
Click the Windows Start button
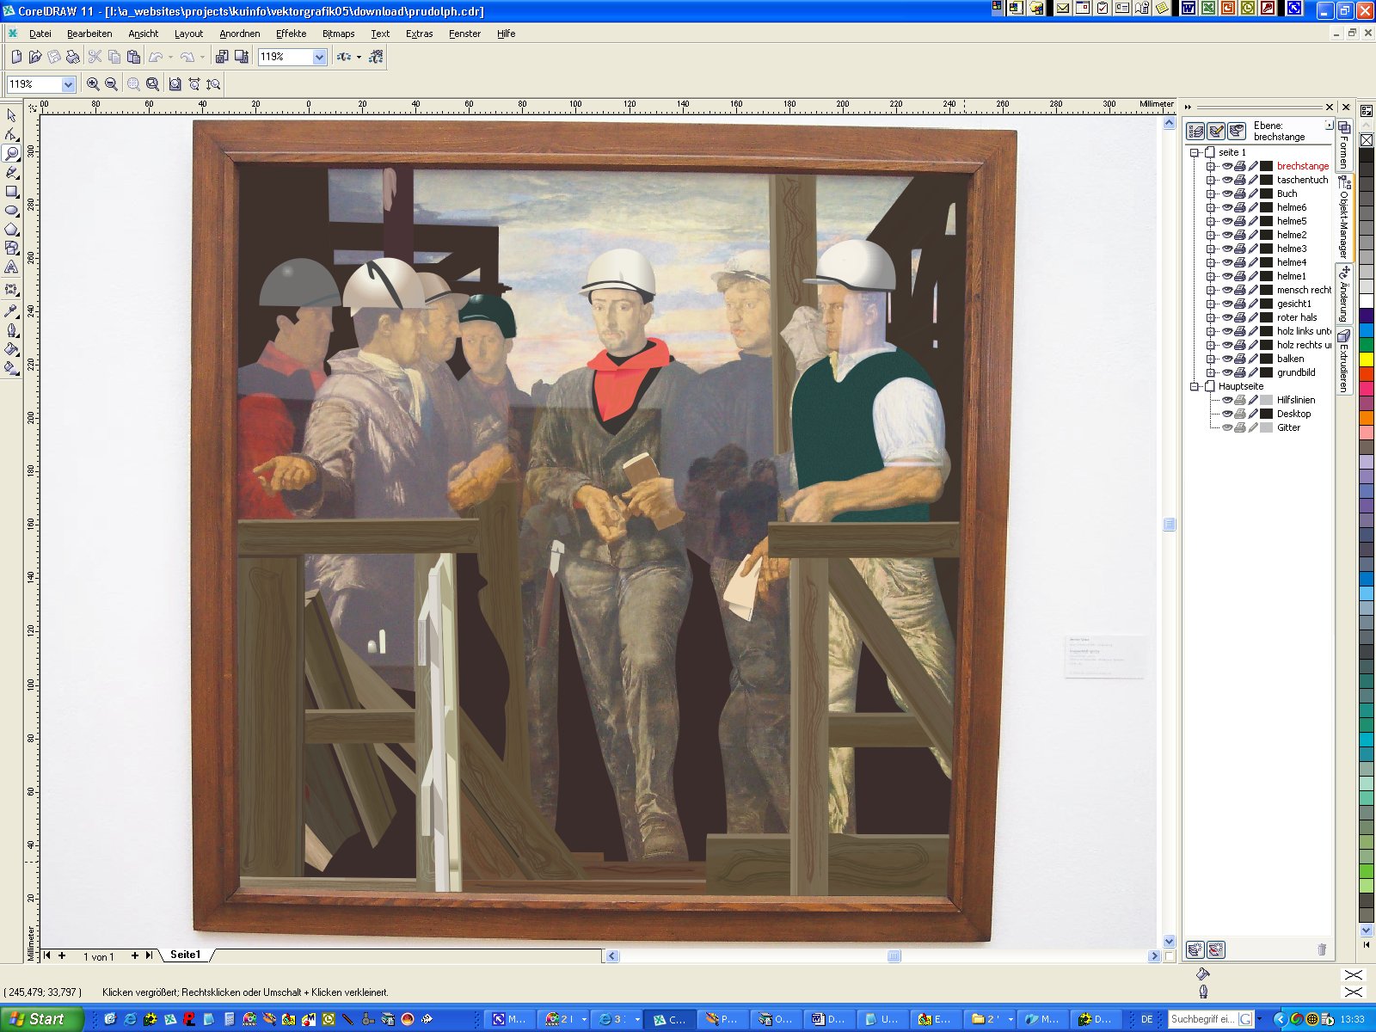pyautogui.click(x=40, y=1019)
